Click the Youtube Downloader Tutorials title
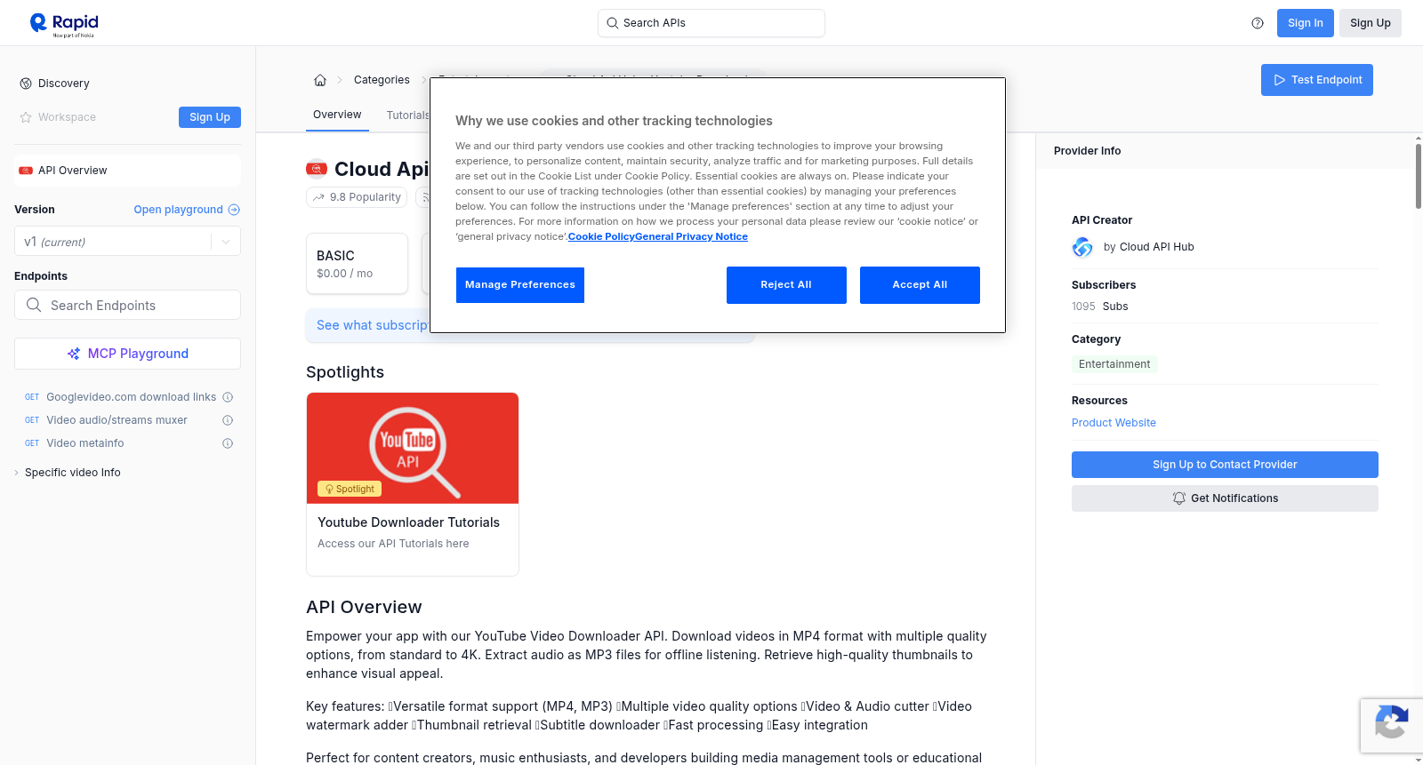Image resolution: width=1423 pixels, height=765 pixels. [x=408, y=522]
